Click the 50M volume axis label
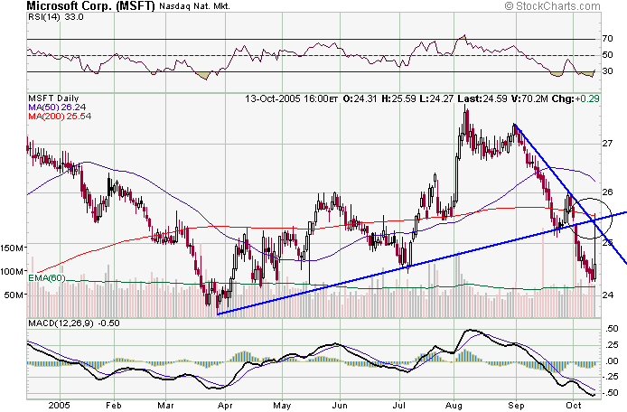 pyautogui.click(x=14, y=295)
